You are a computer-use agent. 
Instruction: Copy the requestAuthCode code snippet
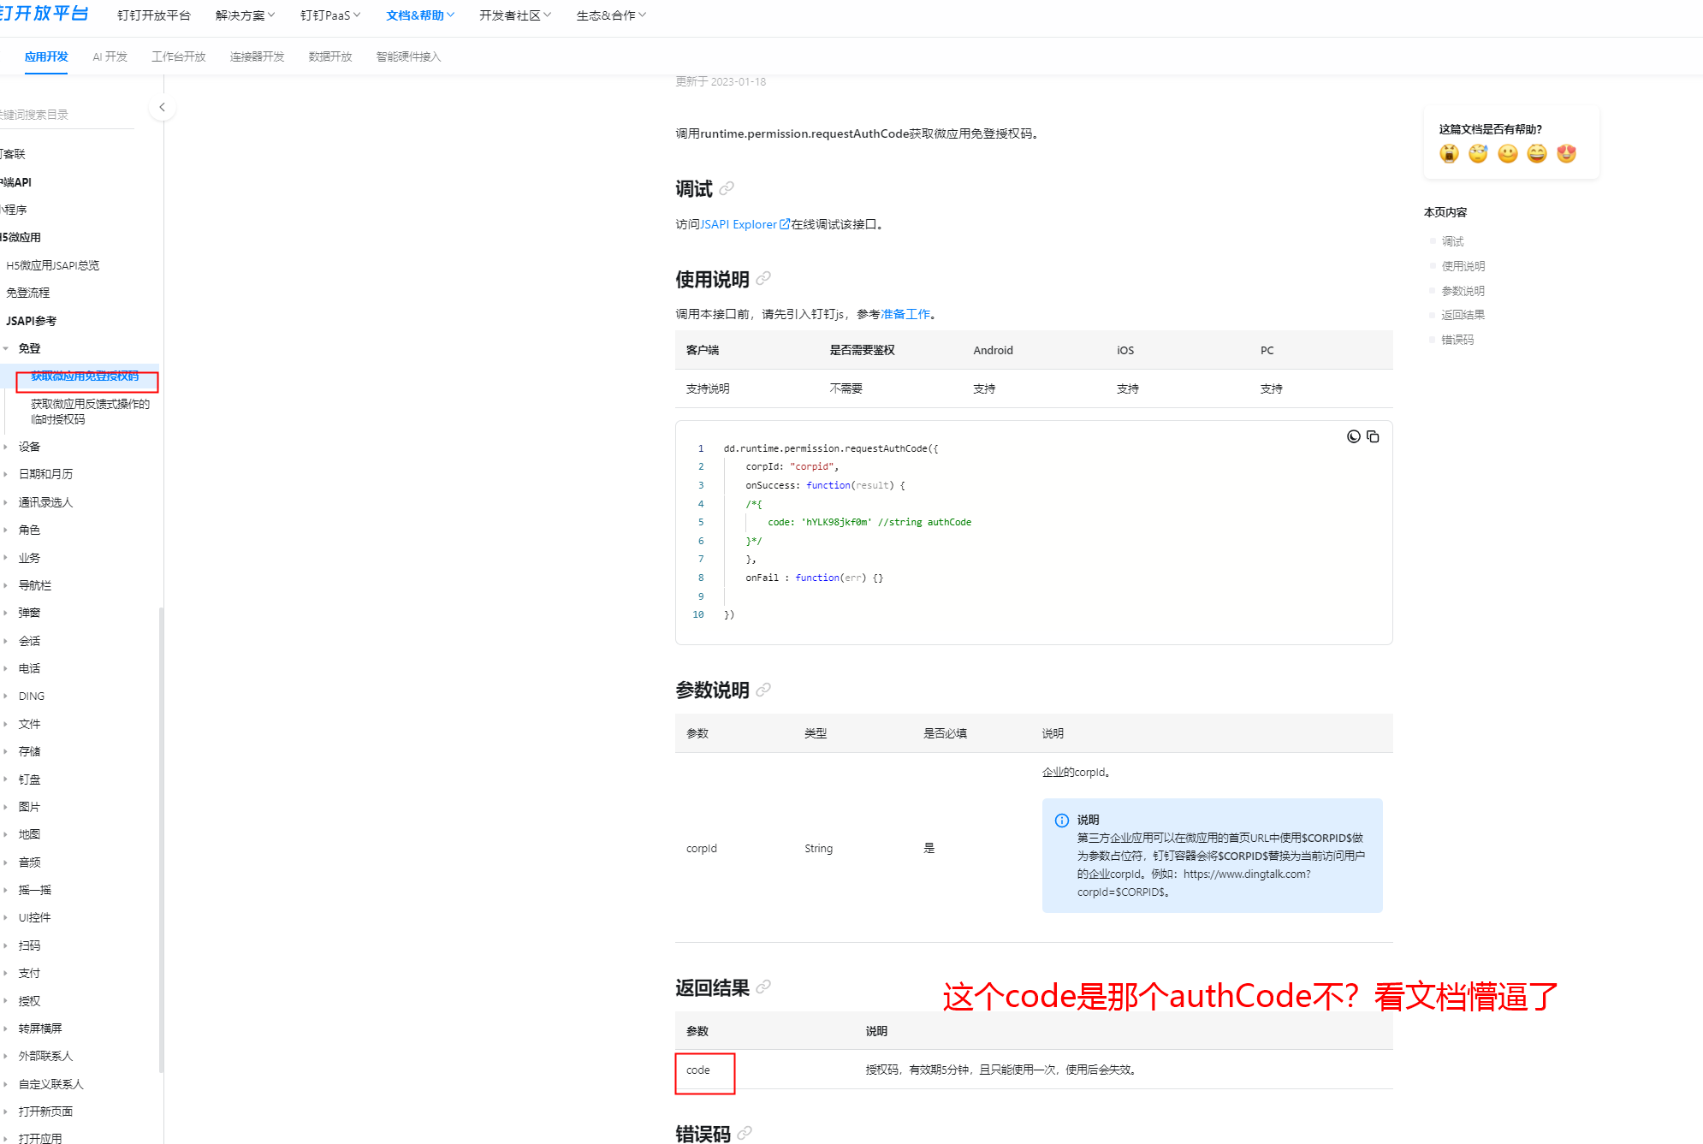pyautogui.click(x=1373, y=436)
